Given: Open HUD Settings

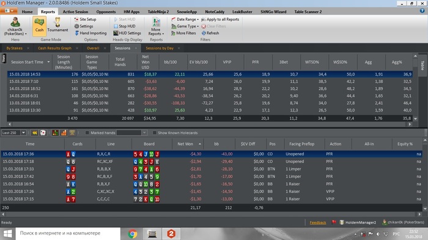Looking at the screenshot, I should (127, 33).
